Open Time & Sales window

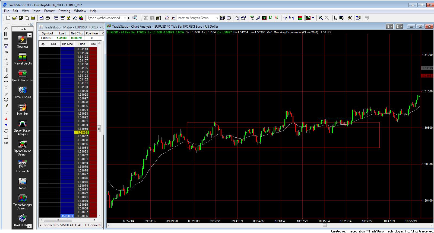[23, 92]
